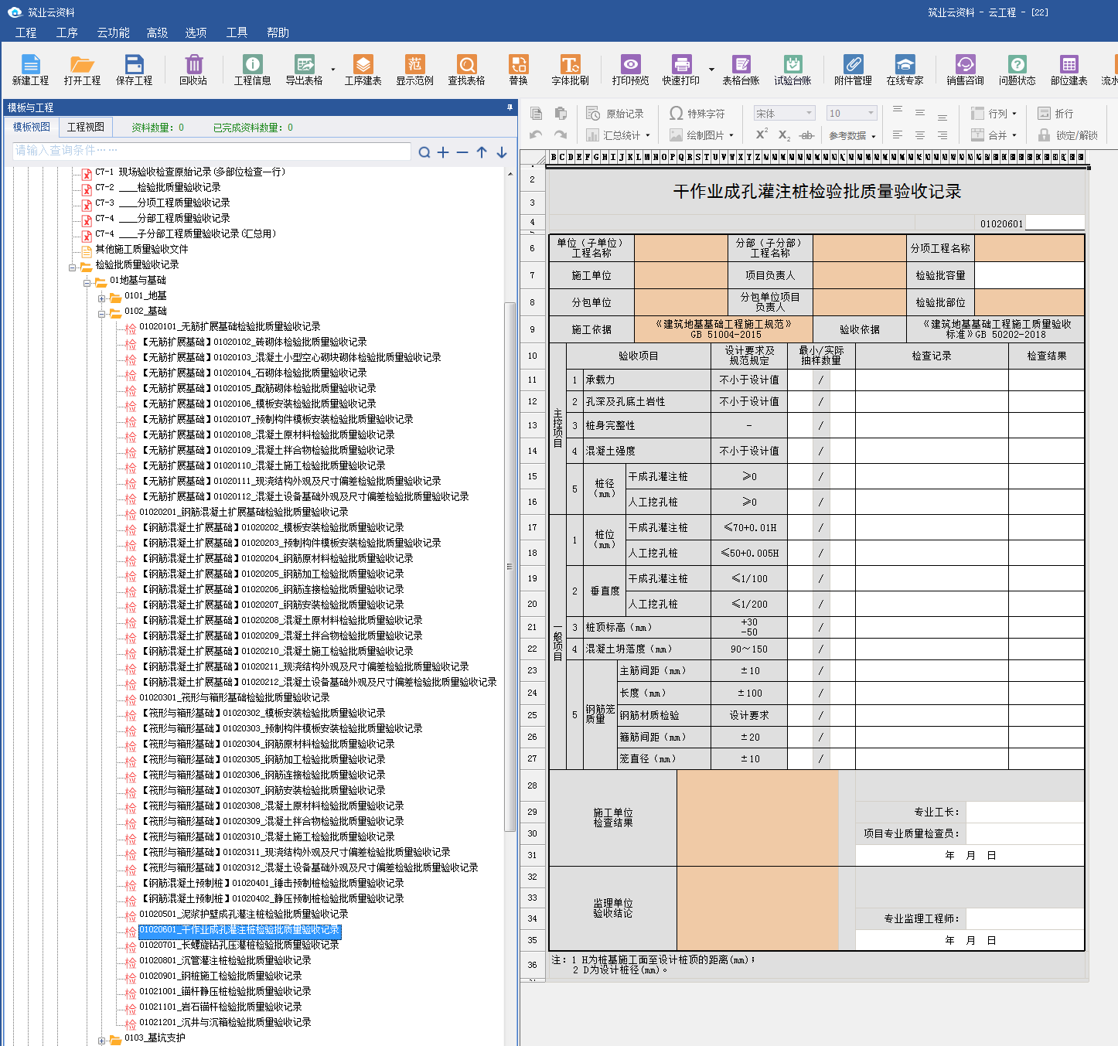Open the 回收站 recycle bin
The image size is (1118, 1046).
point(193,70)
